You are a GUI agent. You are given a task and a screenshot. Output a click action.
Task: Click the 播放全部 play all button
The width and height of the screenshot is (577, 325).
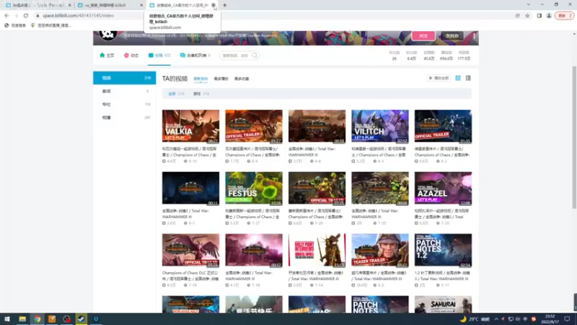439,78
